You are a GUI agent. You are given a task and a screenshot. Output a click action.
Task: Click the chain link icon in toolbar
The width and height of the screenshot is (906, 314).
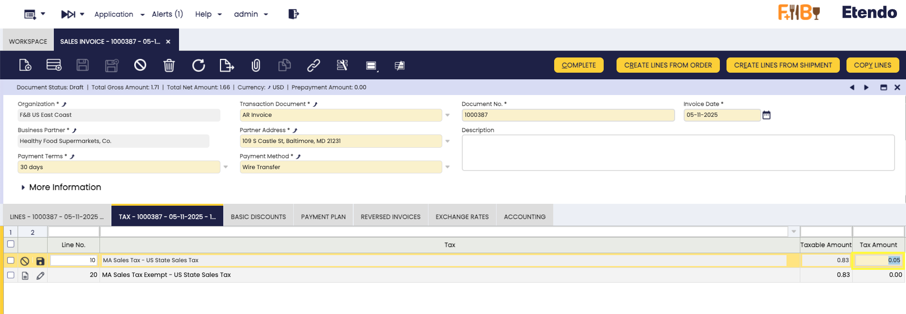click(x=313, y=65)
